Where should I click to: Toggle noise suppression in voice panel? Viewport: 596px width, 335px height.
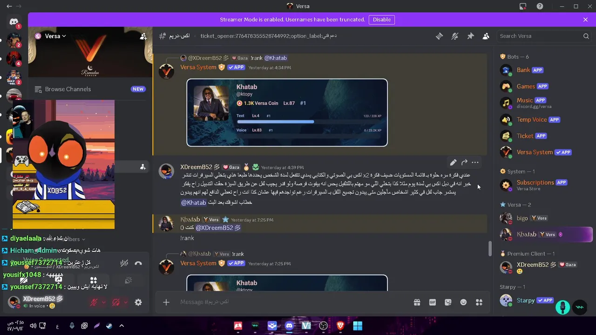click(124, 263)
